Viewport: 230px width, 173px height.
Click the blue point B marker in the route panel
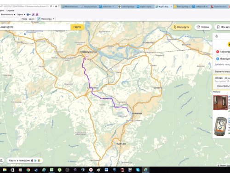pyautogui.click(x=218, y=59)
